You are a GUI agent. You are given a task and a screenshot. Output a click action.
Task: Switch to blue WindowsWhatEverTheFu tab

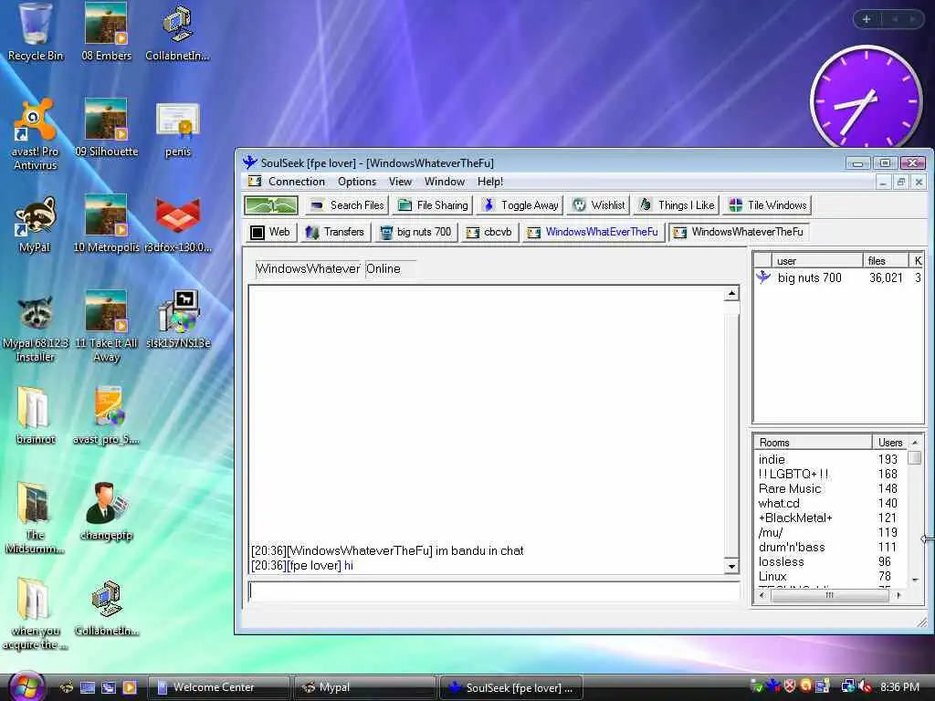594,232
